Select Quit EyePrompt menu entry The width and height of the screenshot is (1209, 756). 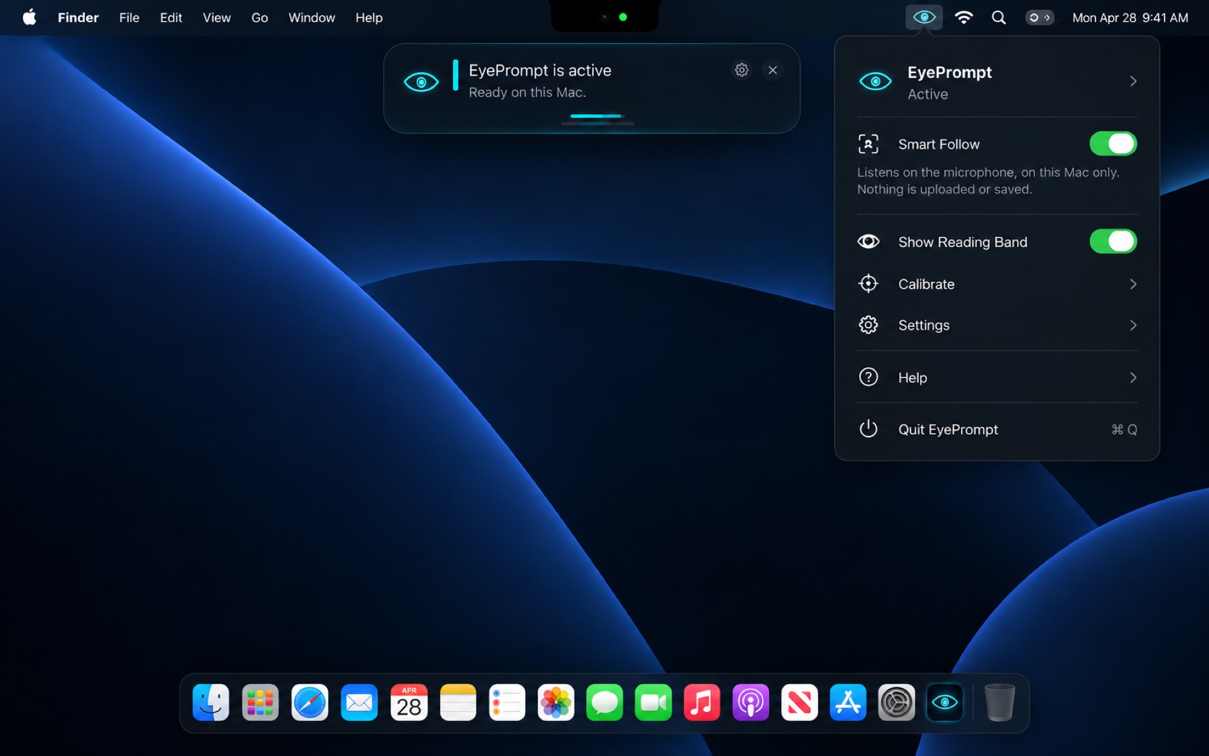[x=997, y=430]
